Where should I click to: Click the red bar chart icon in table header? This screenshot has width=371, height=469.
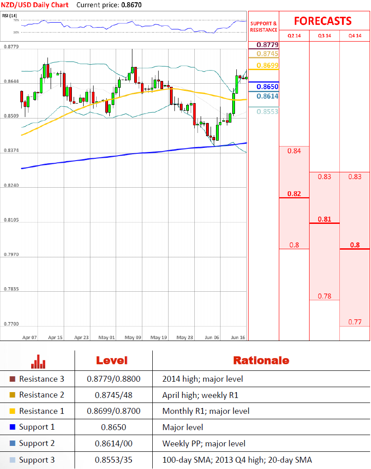click(x=38, y=362)
